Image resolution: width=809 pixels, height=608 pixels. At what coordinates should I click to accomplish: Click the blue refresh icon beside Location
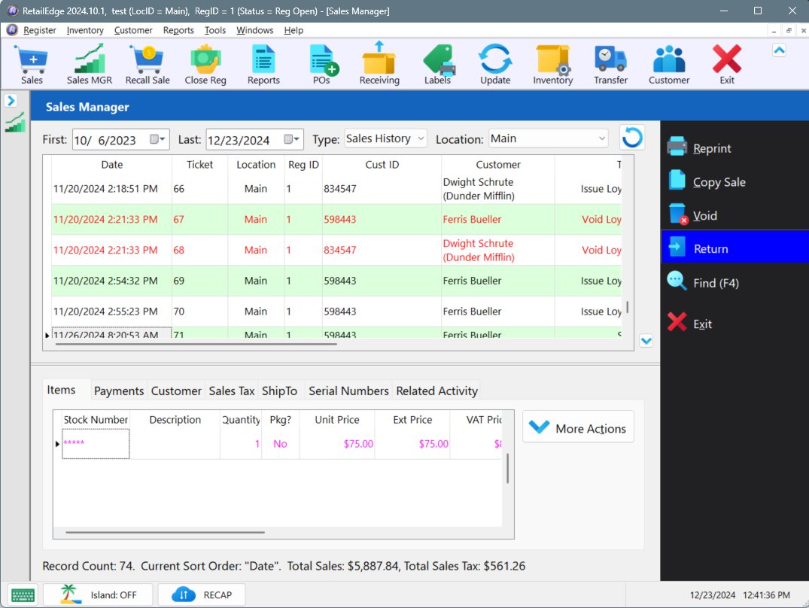coord(632,138)
